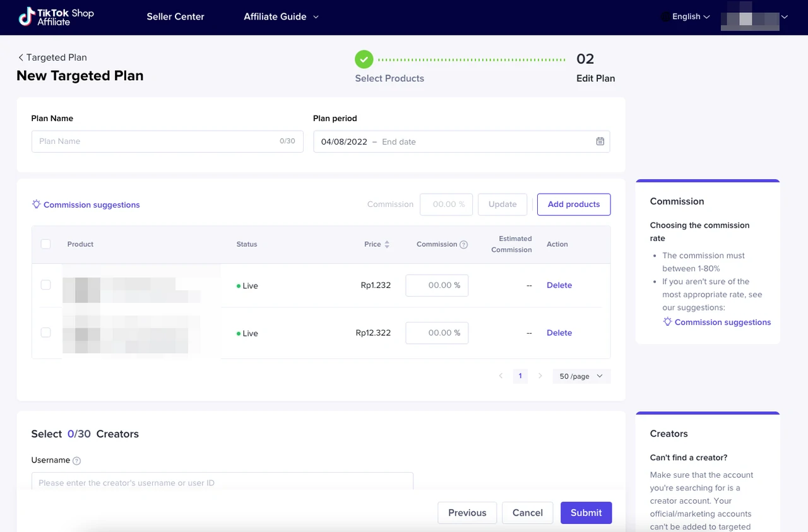This screenshot has width=808, height=532.
Task: Open the 50 /page size dropdown
Action: click(x=581, y=376)
